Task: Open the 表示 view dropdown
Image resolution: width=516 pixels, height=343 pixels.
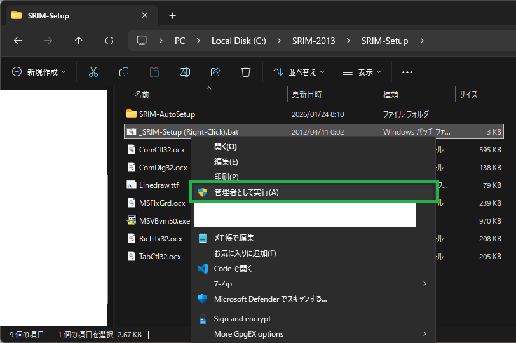Action: pyautogui.click(x=362, y=72)
